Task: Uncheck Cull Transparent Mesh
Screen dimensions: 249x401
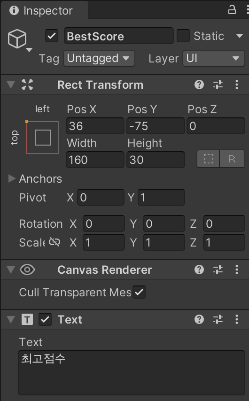Action: 139,292
